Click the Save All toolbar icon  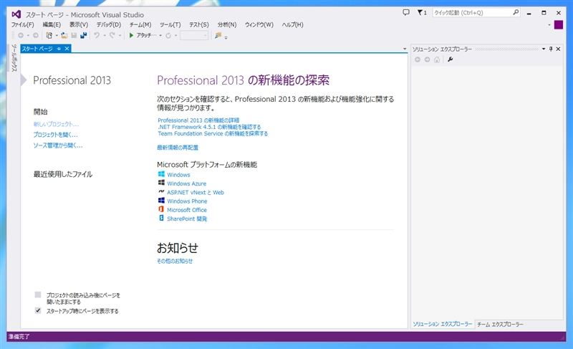point(84,35)
